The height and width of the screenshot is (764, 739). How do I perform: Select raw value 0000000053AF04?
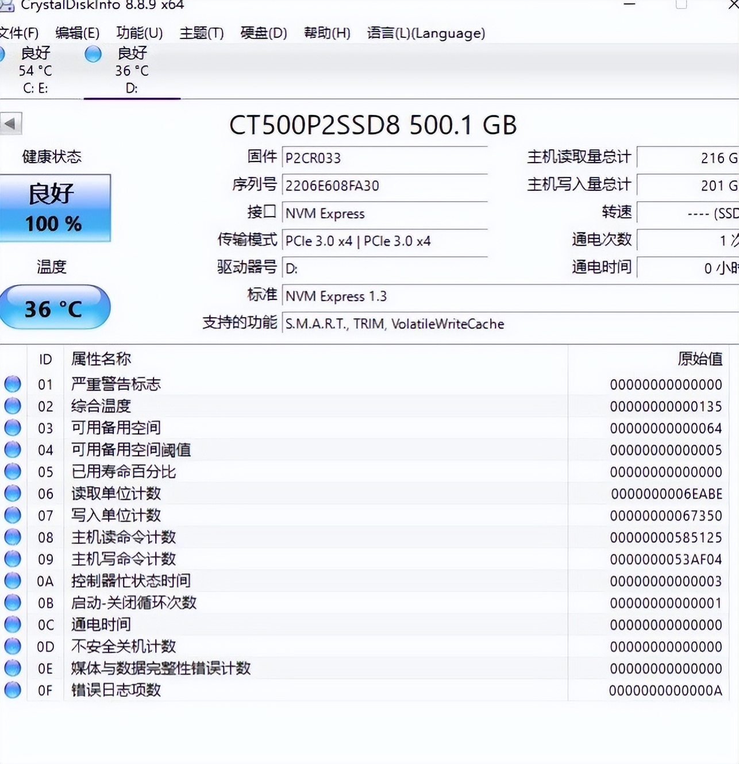click(666, 559)
